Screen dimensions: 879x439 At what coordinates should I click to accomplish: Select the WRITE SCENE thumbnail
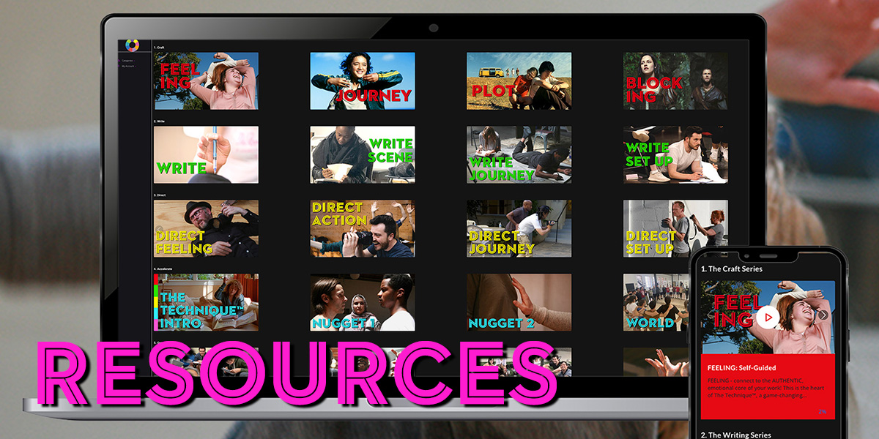click(363, 154)
